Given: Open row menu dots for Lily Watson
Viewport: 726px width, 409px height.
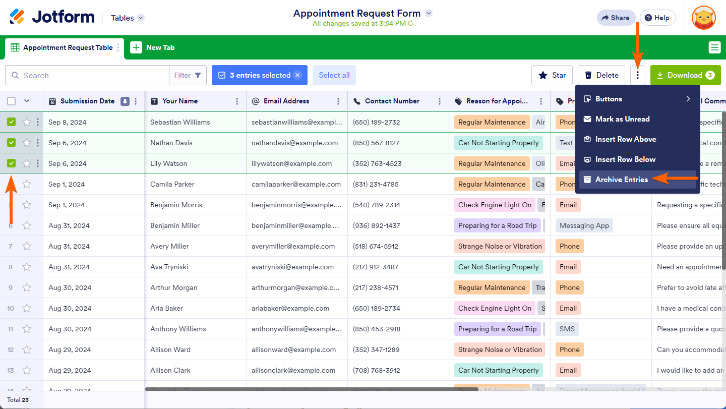Looking at the screenshot, I should 38,163.
